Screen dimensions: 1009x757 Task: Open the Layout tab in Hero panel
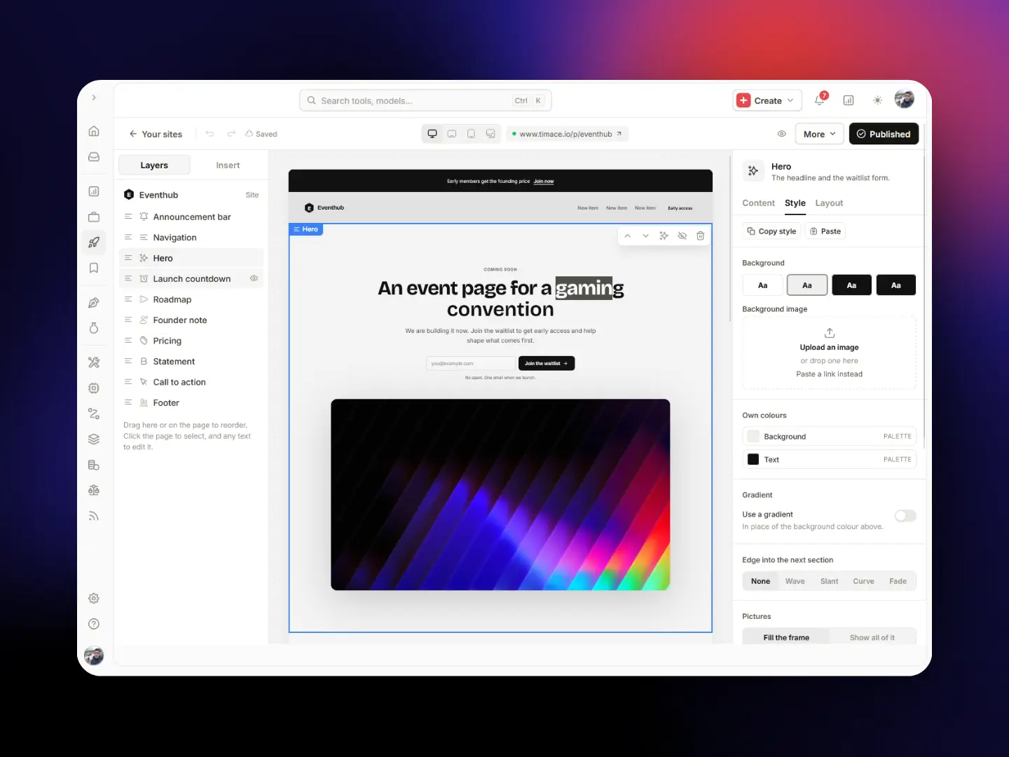pos(829,203)
